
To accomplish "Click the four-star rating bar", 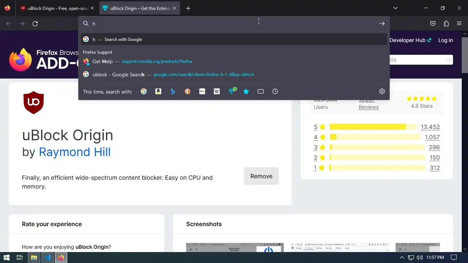I will point(375,137).
